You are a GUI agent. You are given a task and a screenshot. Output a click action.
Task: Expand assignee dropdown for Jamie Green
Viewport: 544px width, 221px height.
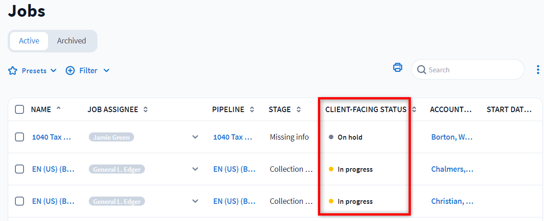pos(195,137)
